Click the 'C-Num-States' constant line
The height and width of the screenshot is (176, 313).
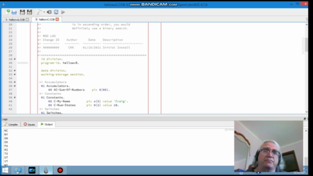point(84,105)
